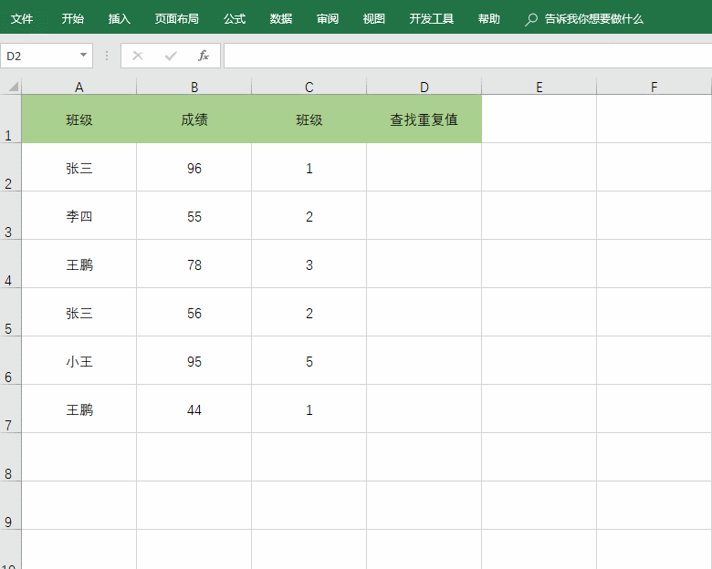Select the cell containing 小王
The height and width of the screenshot is (569, 712).
pos(79,360)
